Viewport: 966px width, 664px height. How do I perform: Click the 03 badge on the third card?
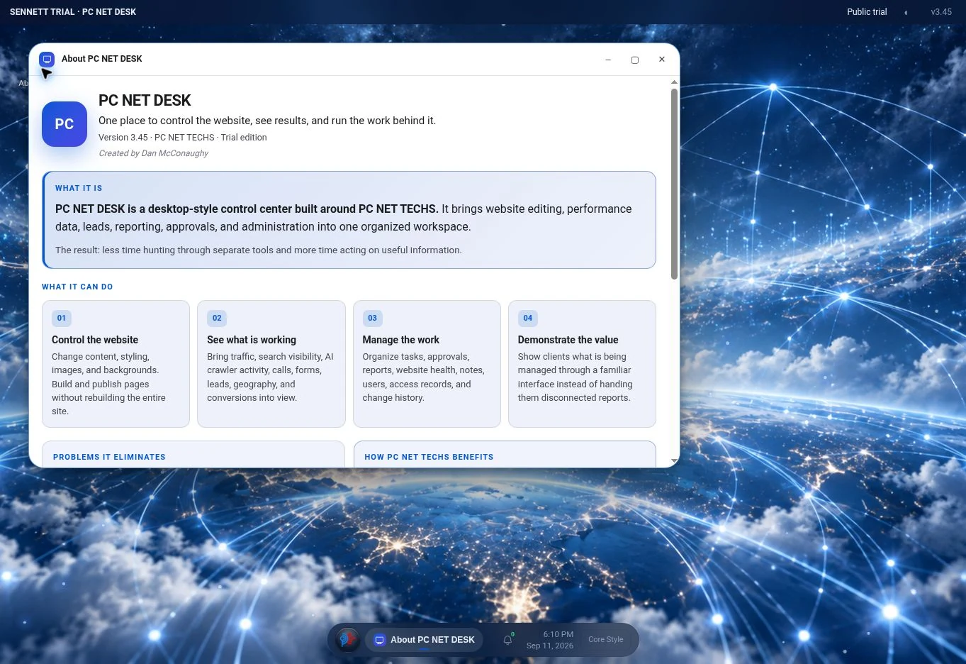[x=372, y=318]
